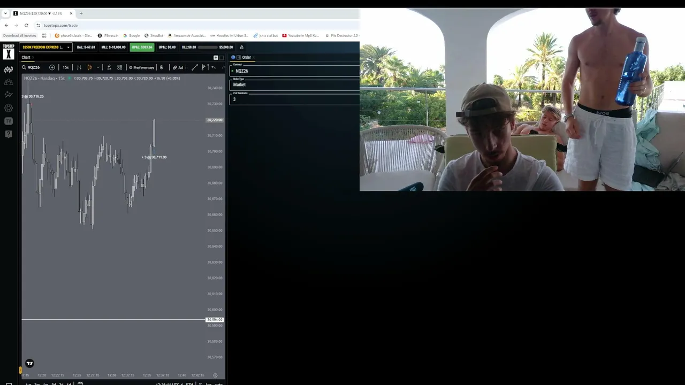Select the NQZ26 browser tab
685x385 pixels.
click(x=43, y=13)
